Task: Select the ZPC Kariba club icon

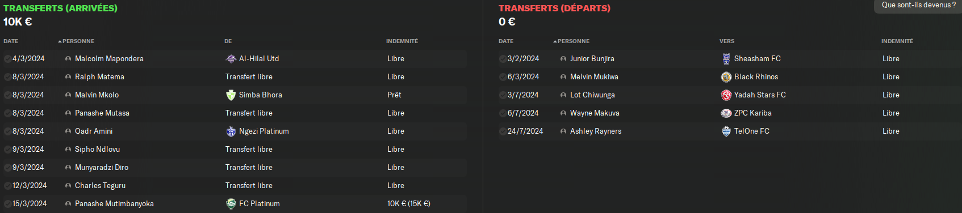Action: 726,113
